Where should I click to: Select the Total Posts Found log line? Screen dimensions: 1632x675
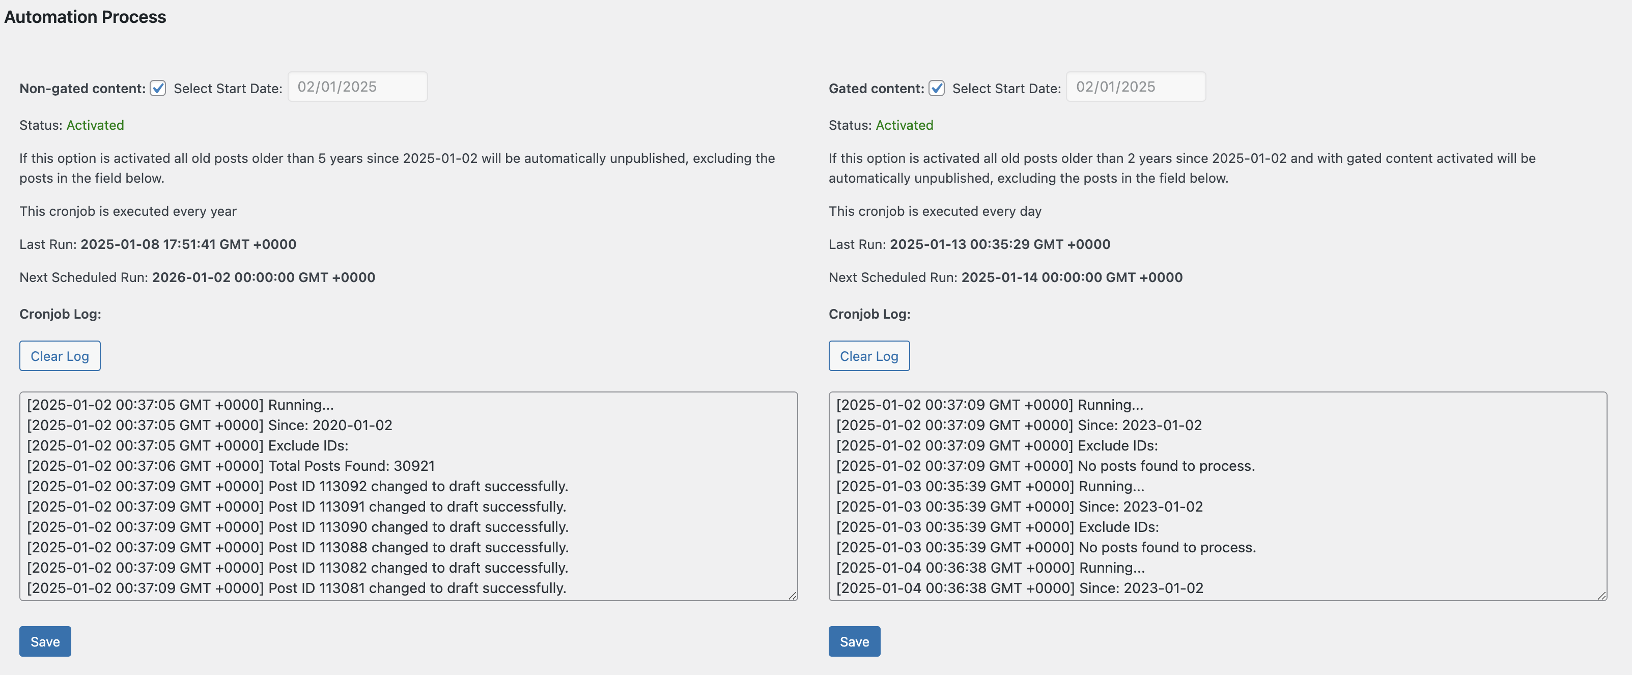(x=231, y=466)
